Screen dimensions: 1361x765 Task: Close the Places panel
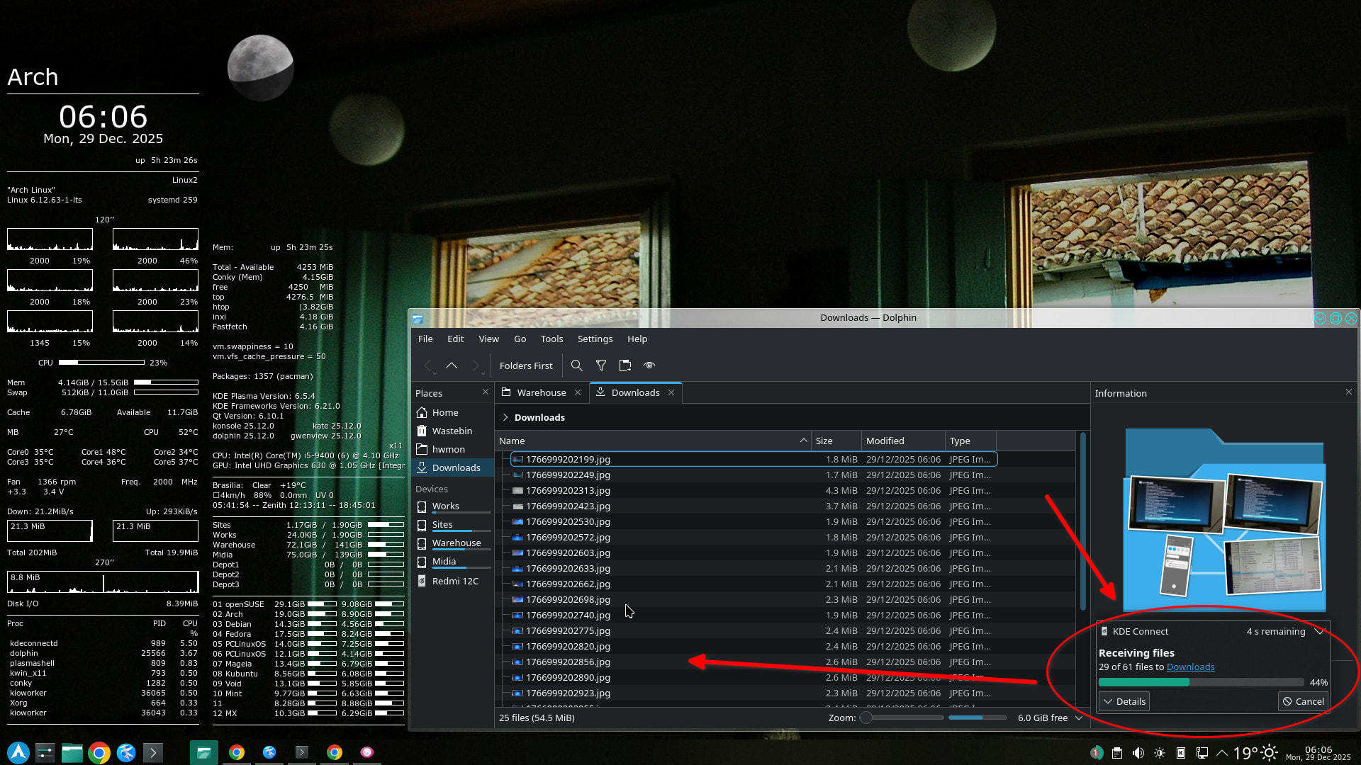[x=486, y=392]
